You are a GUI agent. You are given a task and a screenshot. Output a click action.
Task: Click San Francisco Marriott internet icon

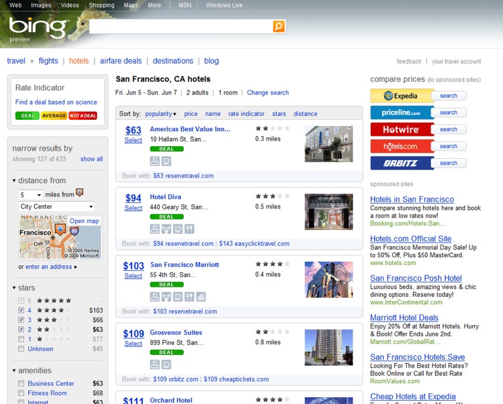click(178, 296)
